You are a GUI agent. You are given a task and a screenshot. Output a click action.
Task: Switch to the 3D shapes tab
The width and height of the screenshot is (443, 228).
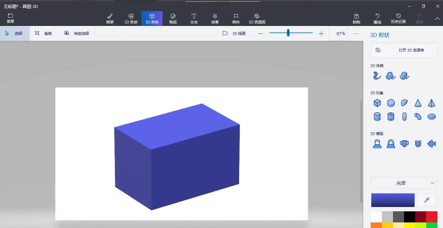pyautogui.click(x=152, y=19)
